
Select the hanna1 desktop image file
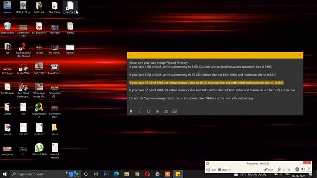70,49
